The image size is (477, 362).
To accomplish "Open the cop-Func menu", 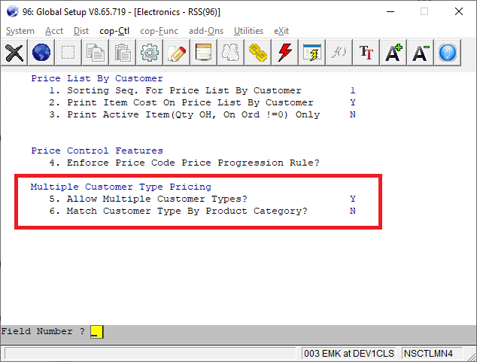I will (159, 31).
